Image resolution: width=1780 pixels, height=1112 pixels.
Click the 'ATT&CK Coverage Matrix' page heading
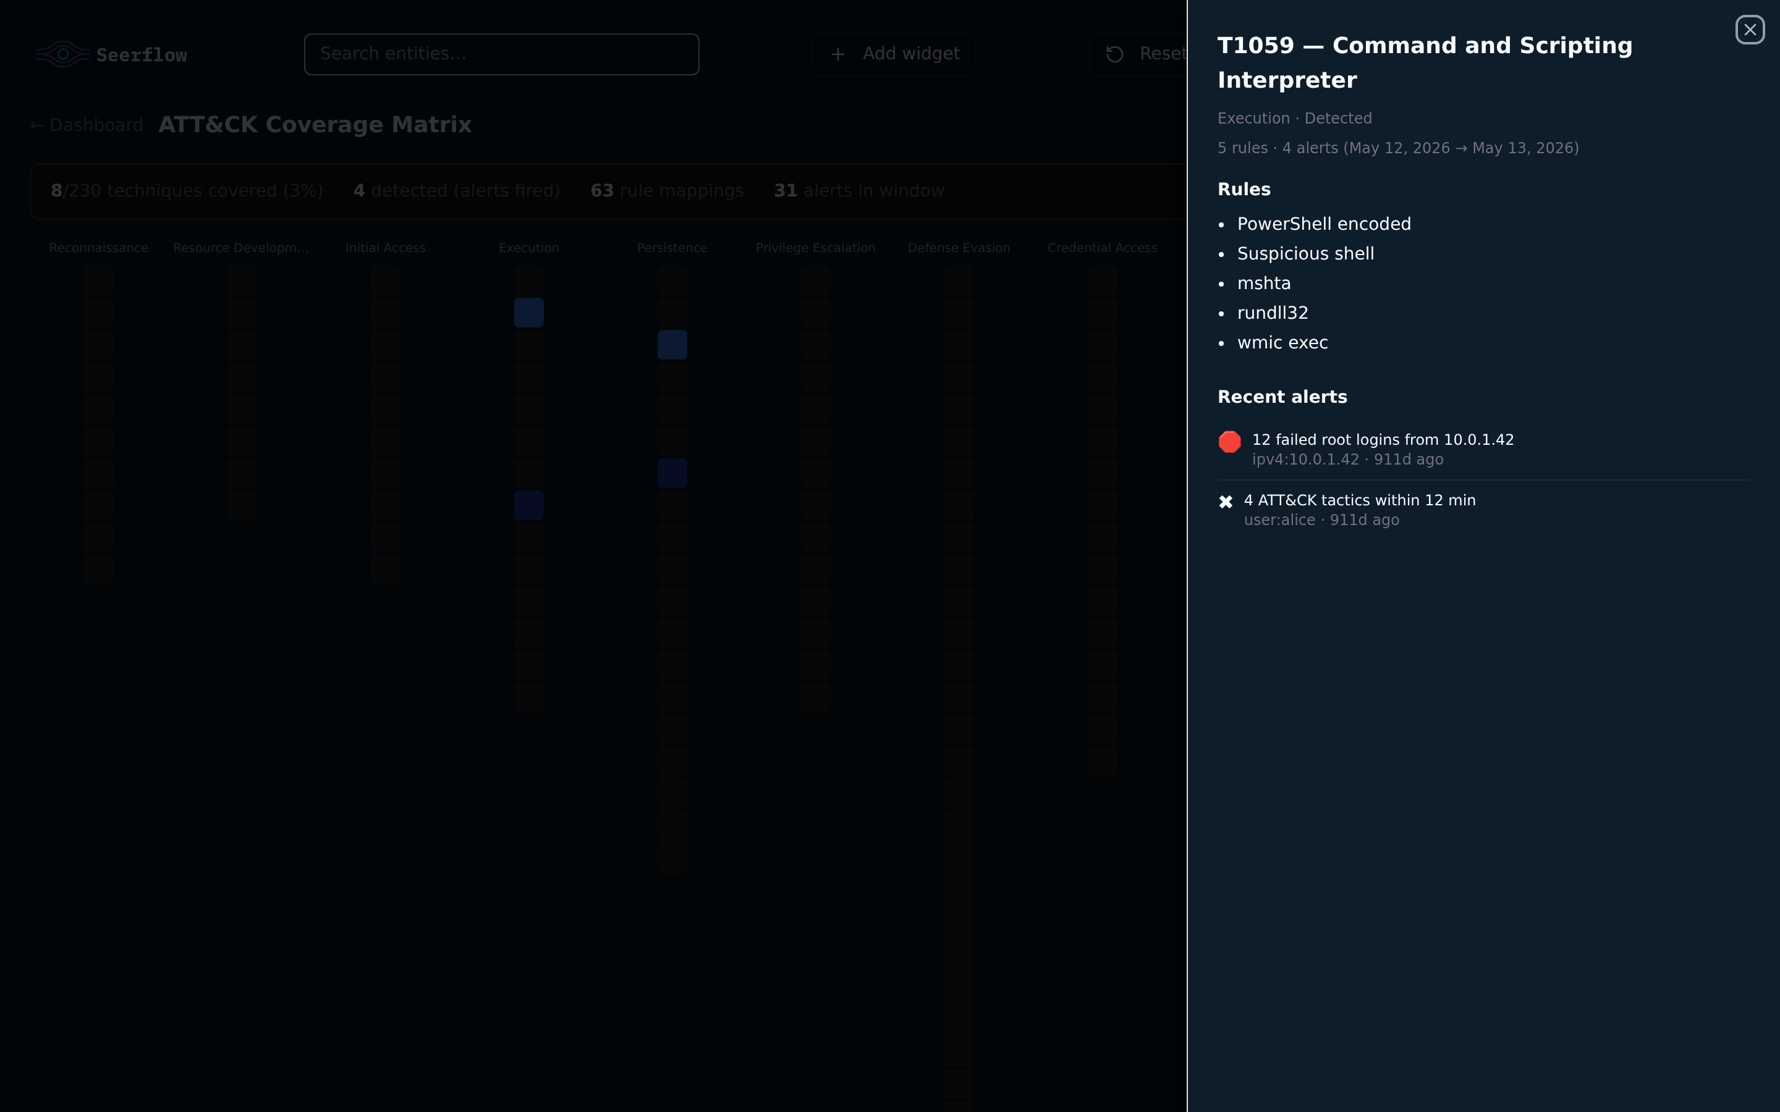(315, 125)
